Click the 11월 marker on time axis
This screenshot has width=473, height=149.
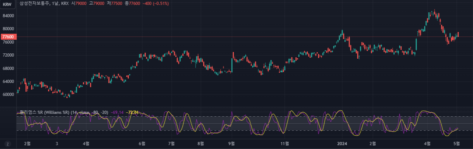pyautogui.click(x=285, y=143)
